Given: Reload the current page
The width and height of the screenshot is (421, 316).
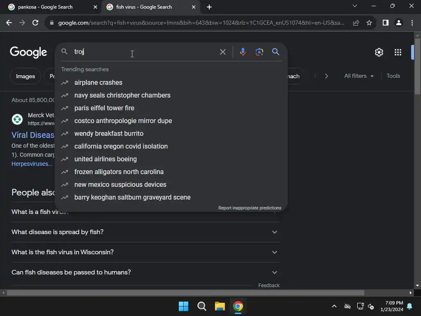Looking at the screenshot, I should (35, 23).
